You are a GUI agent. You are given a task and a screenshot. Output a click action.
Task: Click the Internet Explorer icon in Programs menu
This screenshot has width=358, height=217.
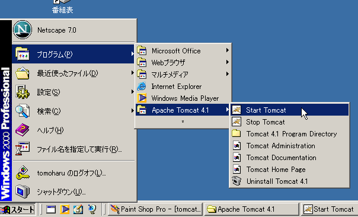point(142,87)
